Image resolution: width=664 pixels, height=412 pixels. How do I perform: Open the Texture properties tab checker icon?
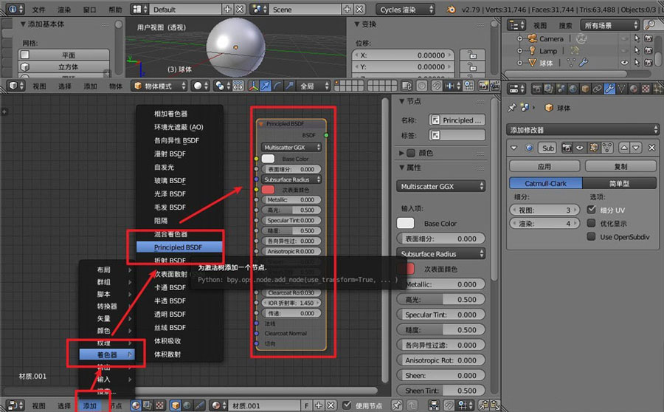[646, 89]
